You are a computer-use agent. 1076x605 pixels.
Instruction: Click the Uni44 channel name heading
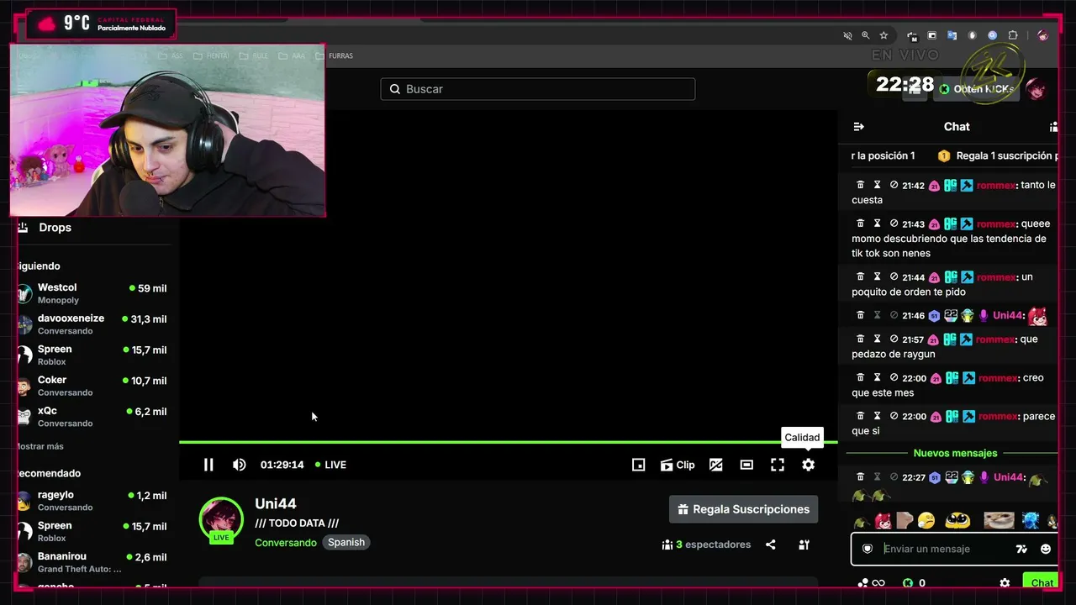click(276, 503)
